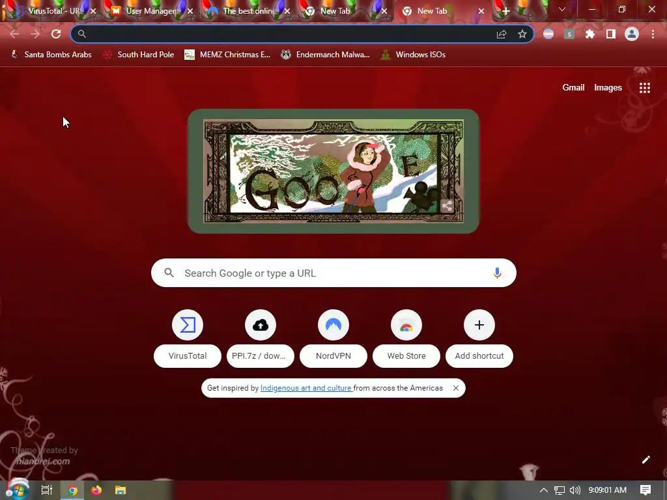Share the Google Doodle
This screenshot has width=667, height=500.
[x=447, y=206]
